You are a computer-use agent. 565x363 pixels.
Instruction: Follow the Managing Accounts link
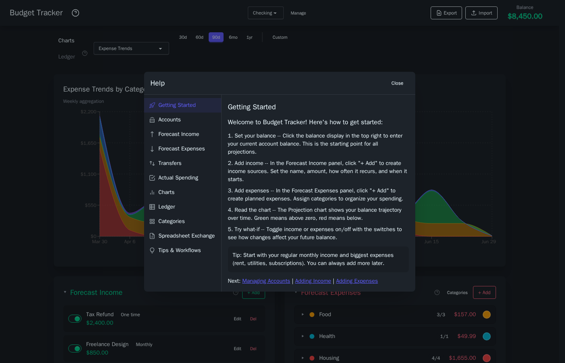click(266, 281)
